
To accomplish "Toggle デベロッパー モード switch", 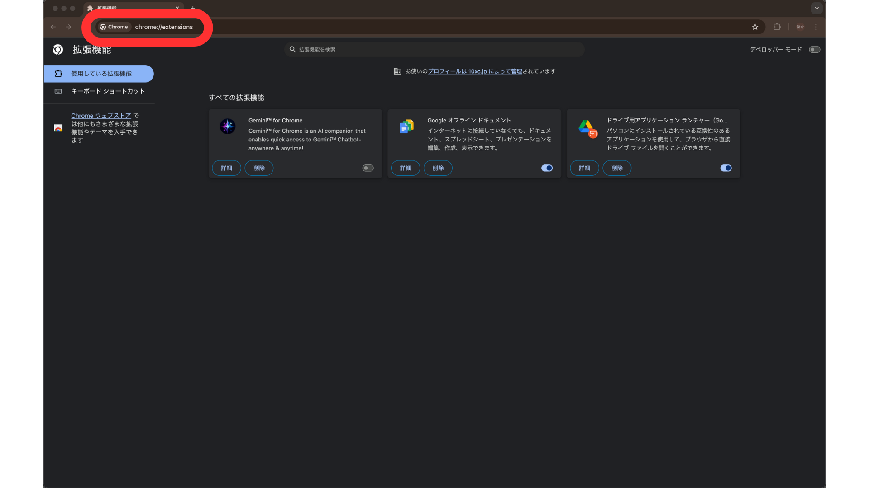I will 815,50.
